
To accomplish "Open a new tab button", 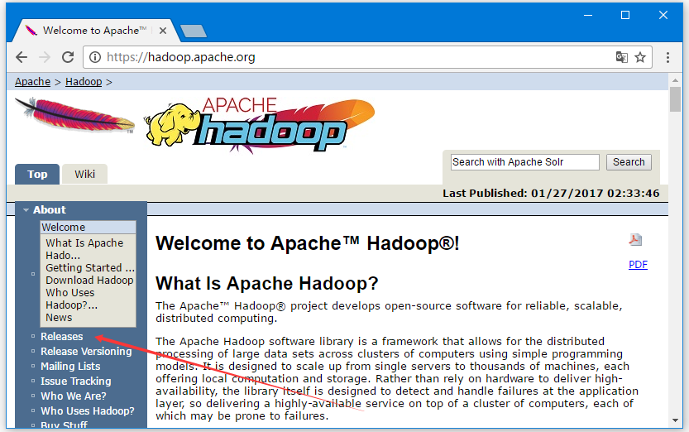I will pyautogui.click(x=193, y=31).
